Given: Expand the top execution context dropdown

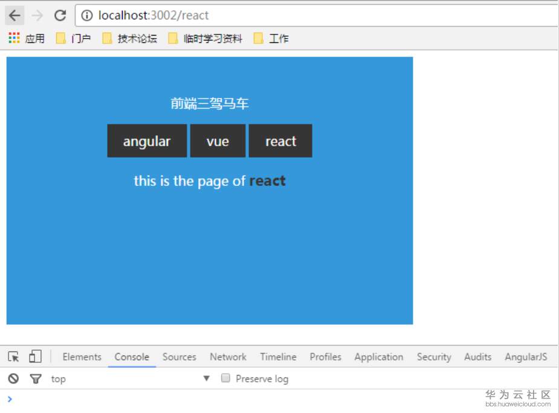Looking at the screenshot, I should (x=131, y=379).
